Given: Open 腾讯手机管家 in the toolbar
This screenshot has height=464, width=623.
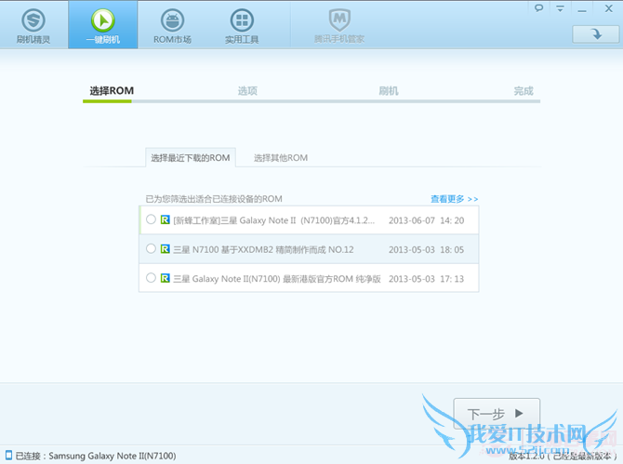Looking at the screenshot, I should (339, 25).
